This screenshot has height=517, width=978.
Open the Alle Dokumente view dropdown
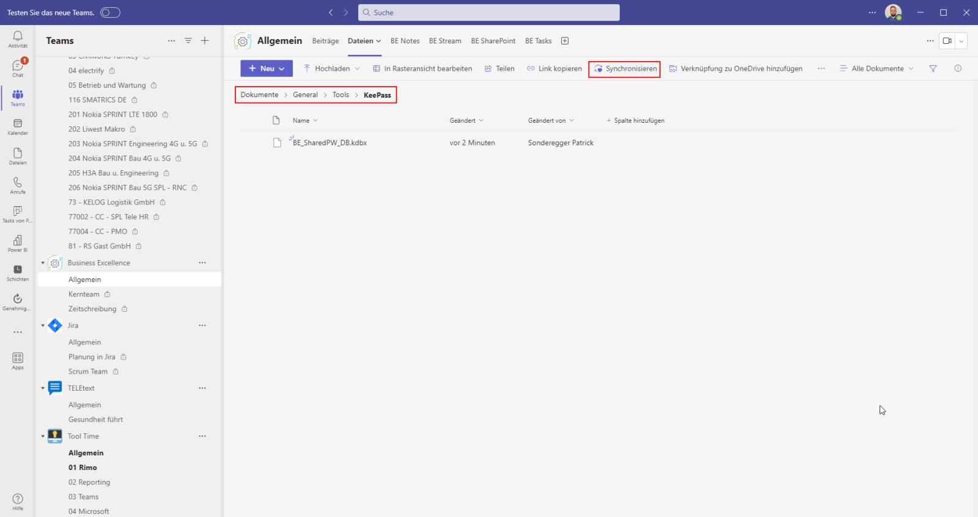coord(877,68)
